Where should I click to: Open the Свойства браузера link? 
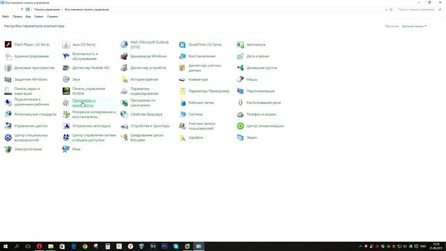click(x=146, y=114)
